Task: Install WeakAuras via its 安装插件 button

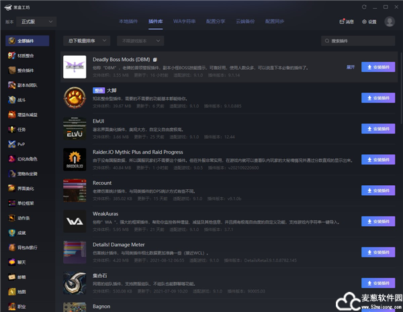Action: click(378, 221)
